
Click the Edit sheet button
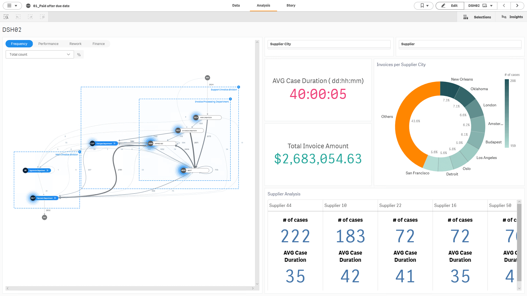[x=450, y=5]
